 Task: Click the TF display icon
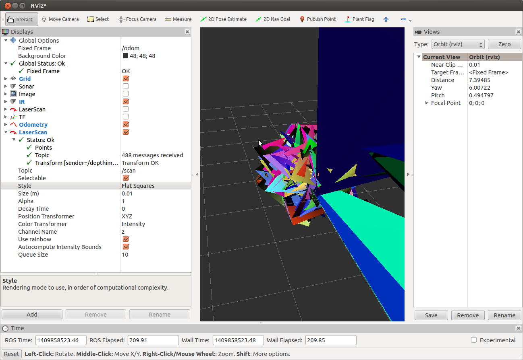pyautogui.click(x=13, y=117)
